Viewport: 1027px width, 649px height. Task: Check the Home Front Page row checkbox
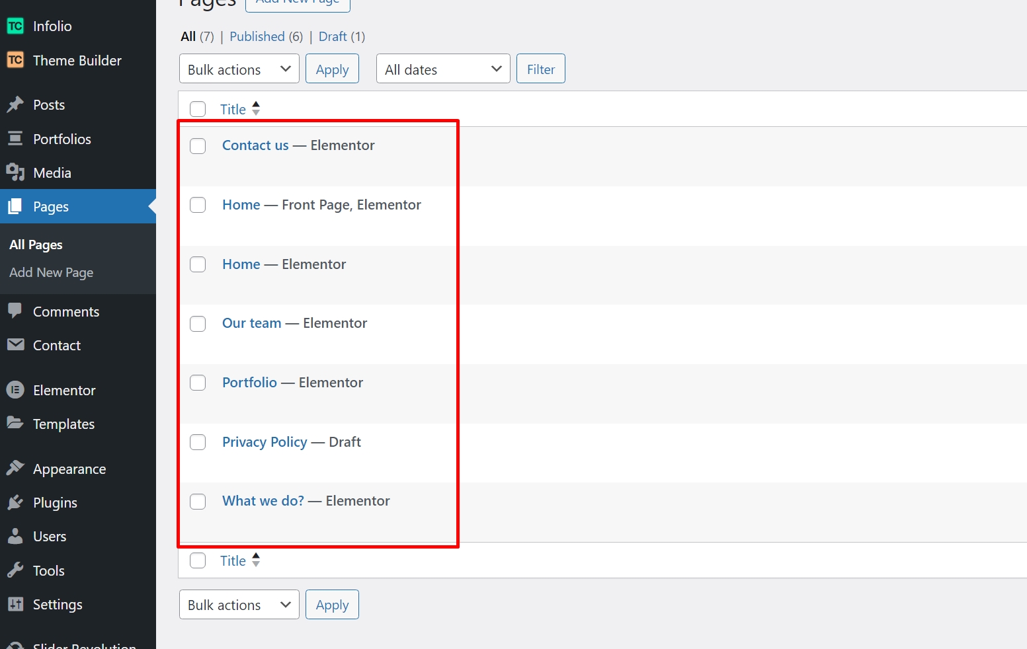pos(198,205)
